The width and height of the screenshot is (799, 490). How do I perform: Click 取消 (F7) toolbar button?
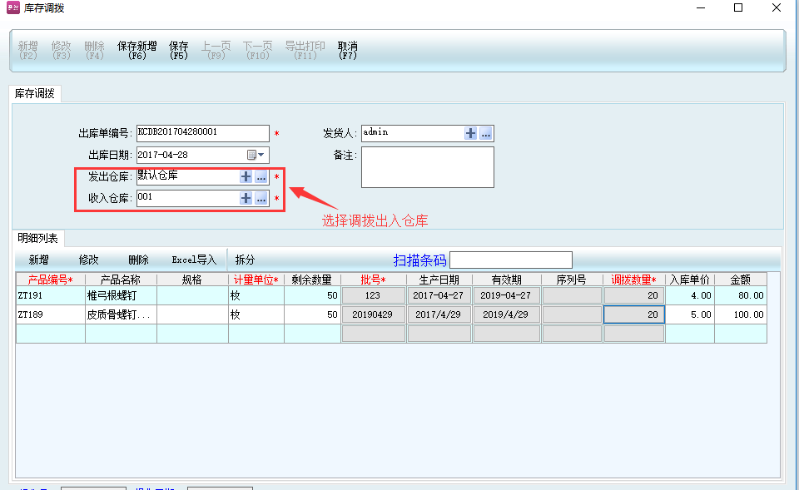(x=348, y=51)
